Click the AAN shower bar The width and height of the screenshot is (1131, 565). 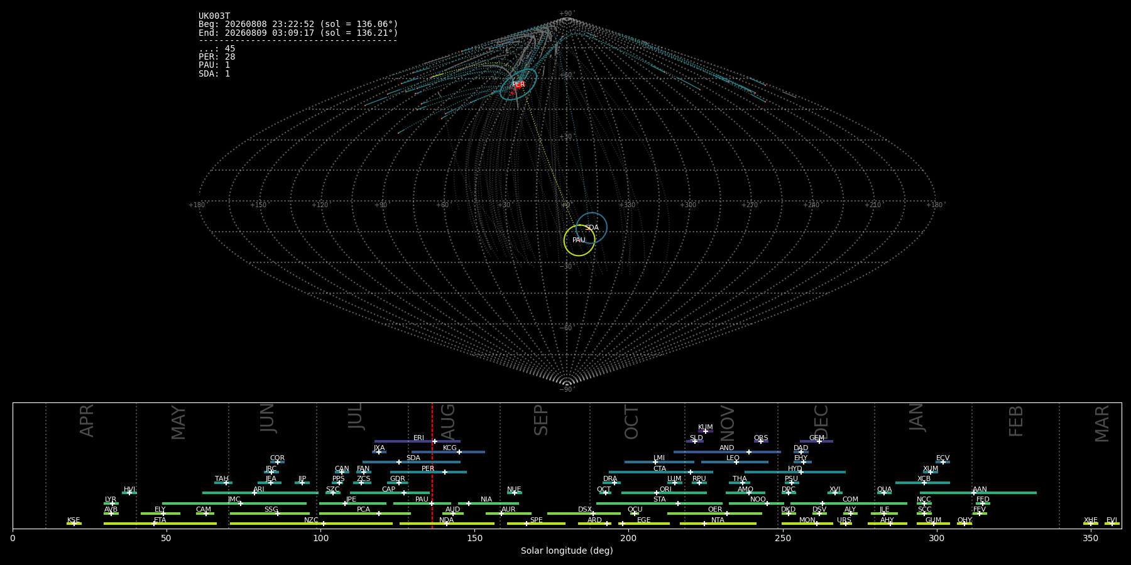978,493
